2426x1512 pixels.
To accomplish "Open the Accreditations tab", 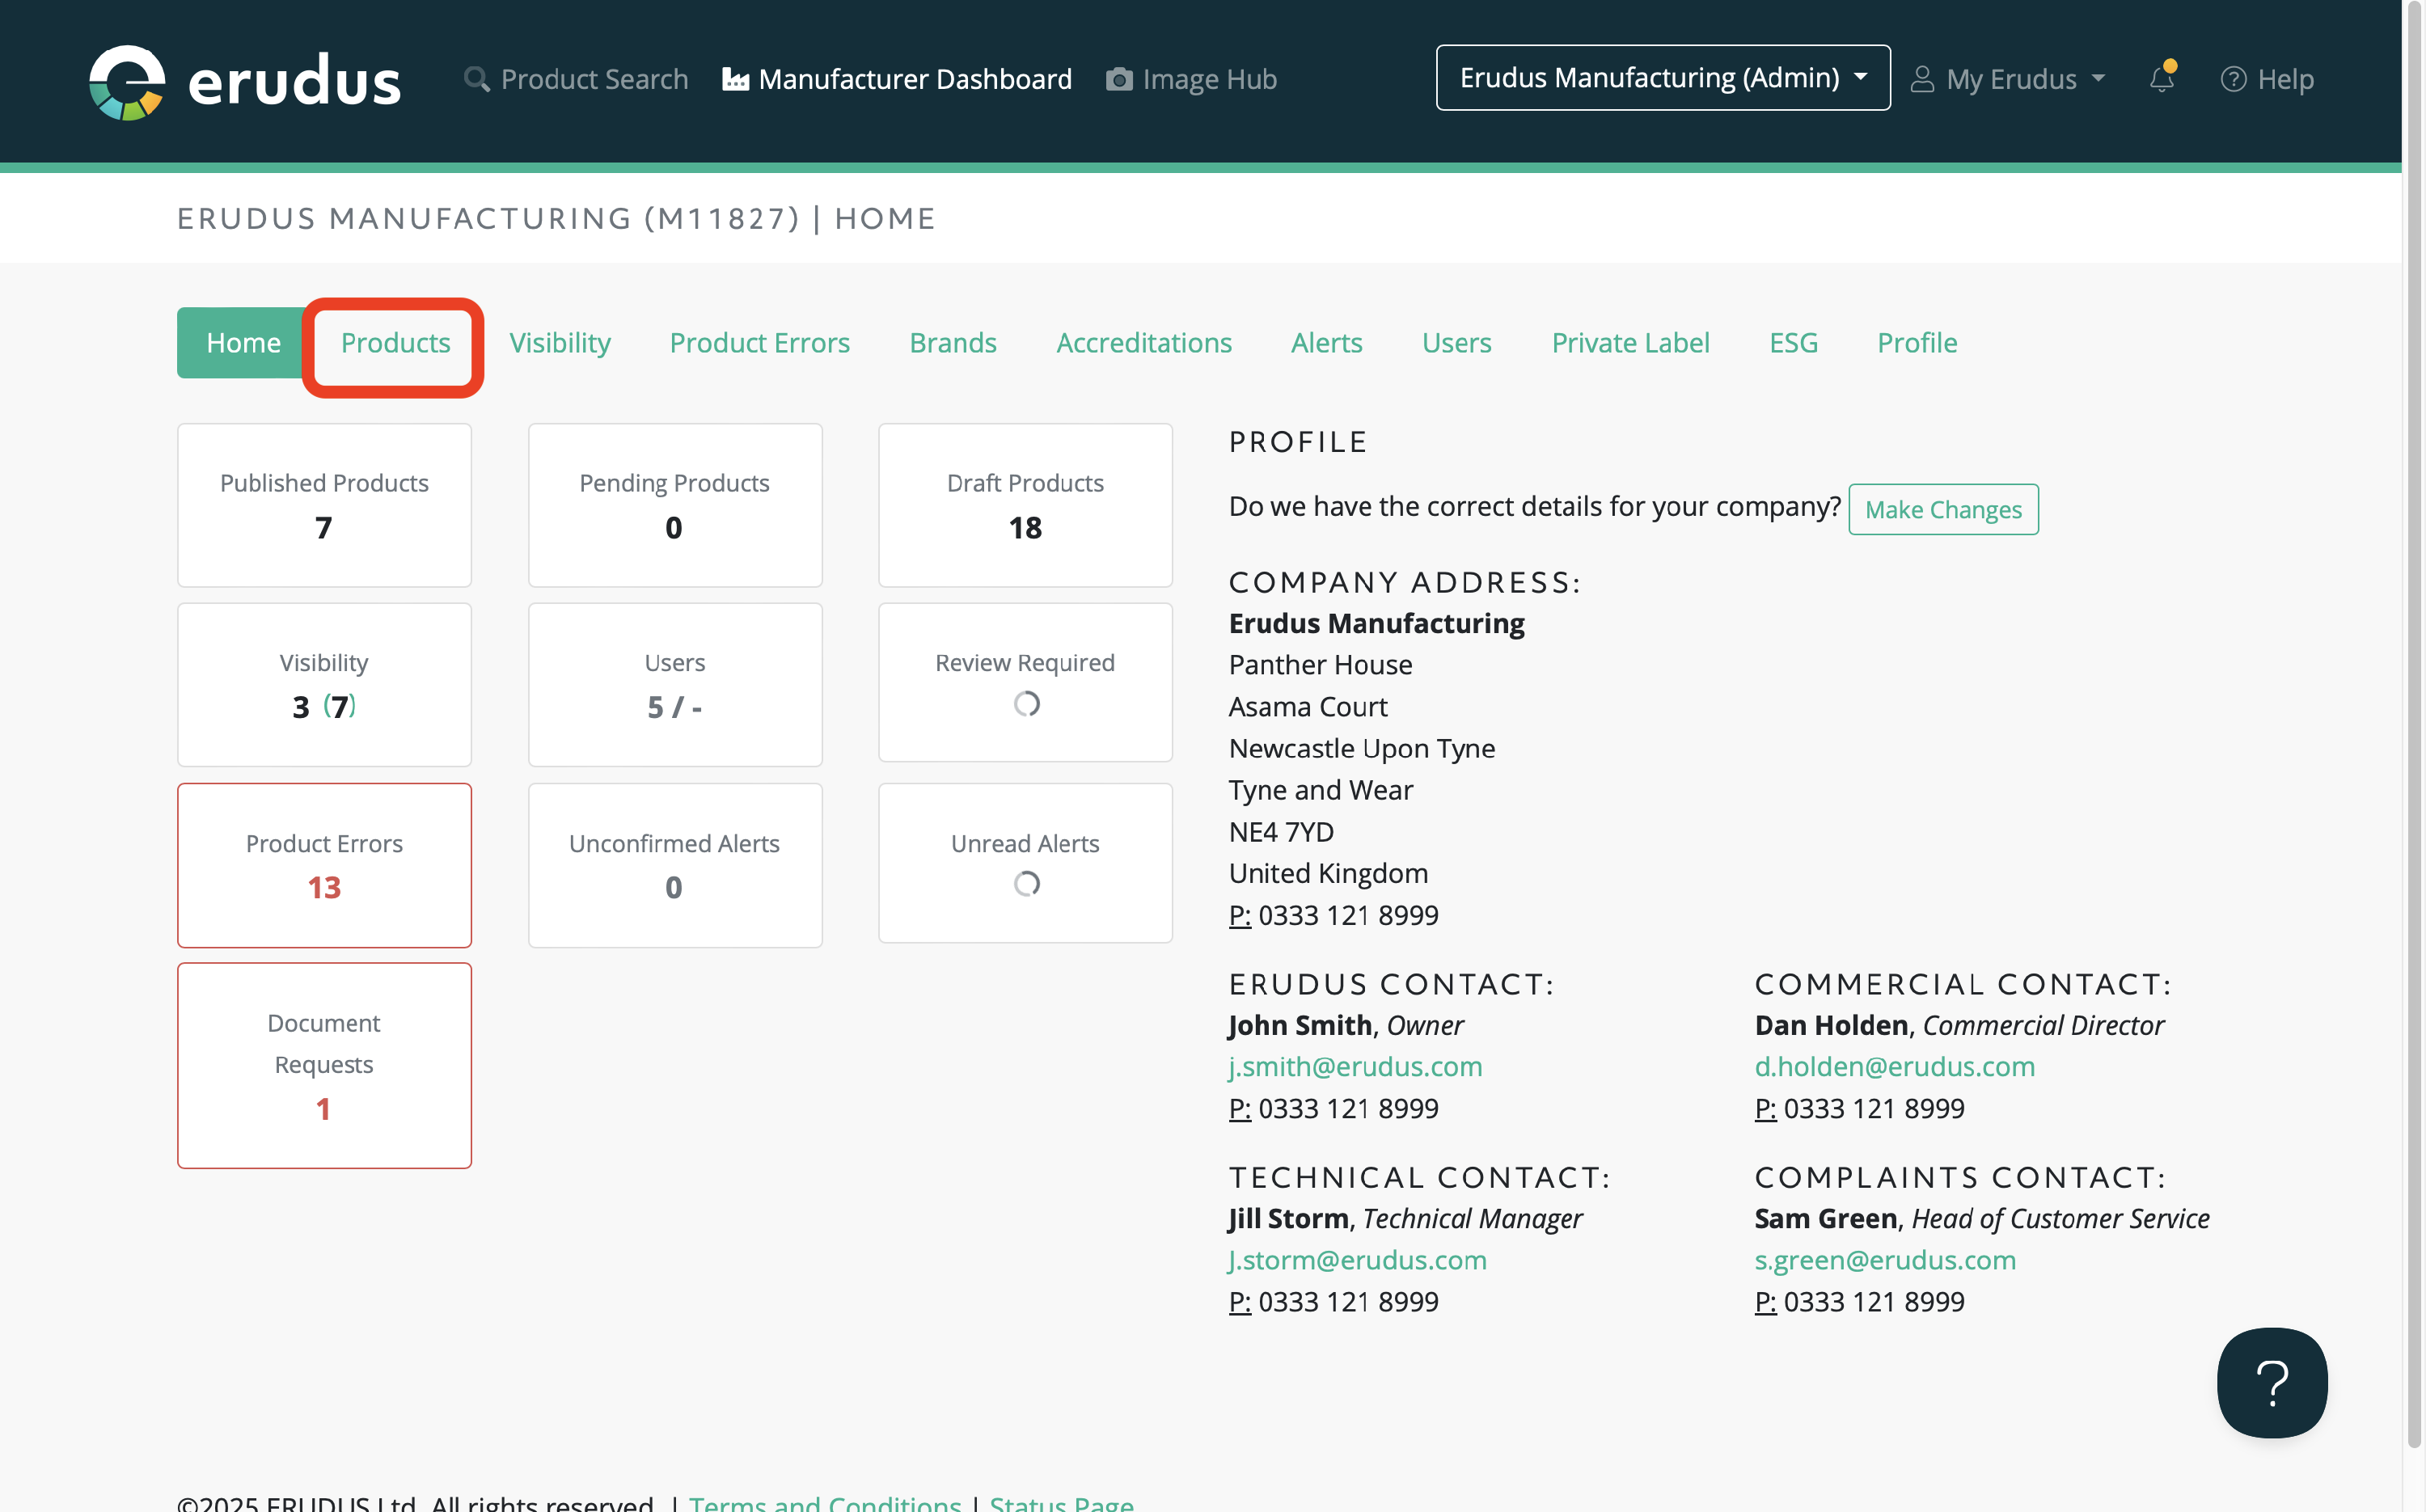I will pyautogui.click(x=1143, y=343).
